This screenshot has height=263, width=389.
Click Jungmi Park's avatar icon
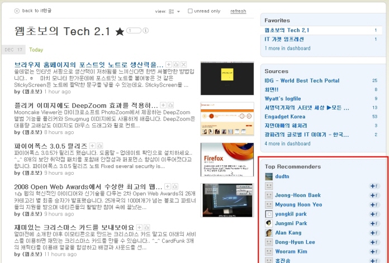pyautogui.click(x=269, y=223)
